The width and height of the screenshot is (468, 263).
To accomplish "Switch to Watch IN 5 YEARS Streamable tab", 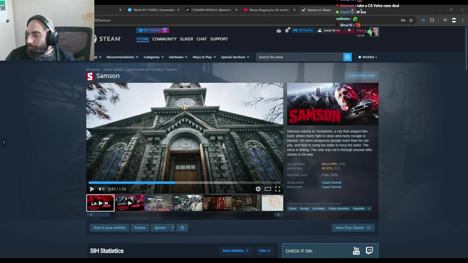I will click(153, 10).
